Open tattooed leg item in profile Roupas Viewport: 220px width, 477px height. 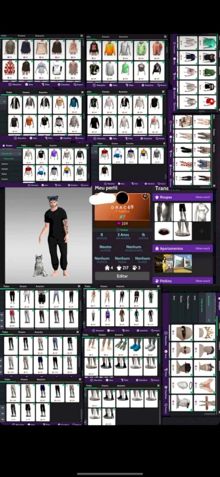[x=164, y=212]
